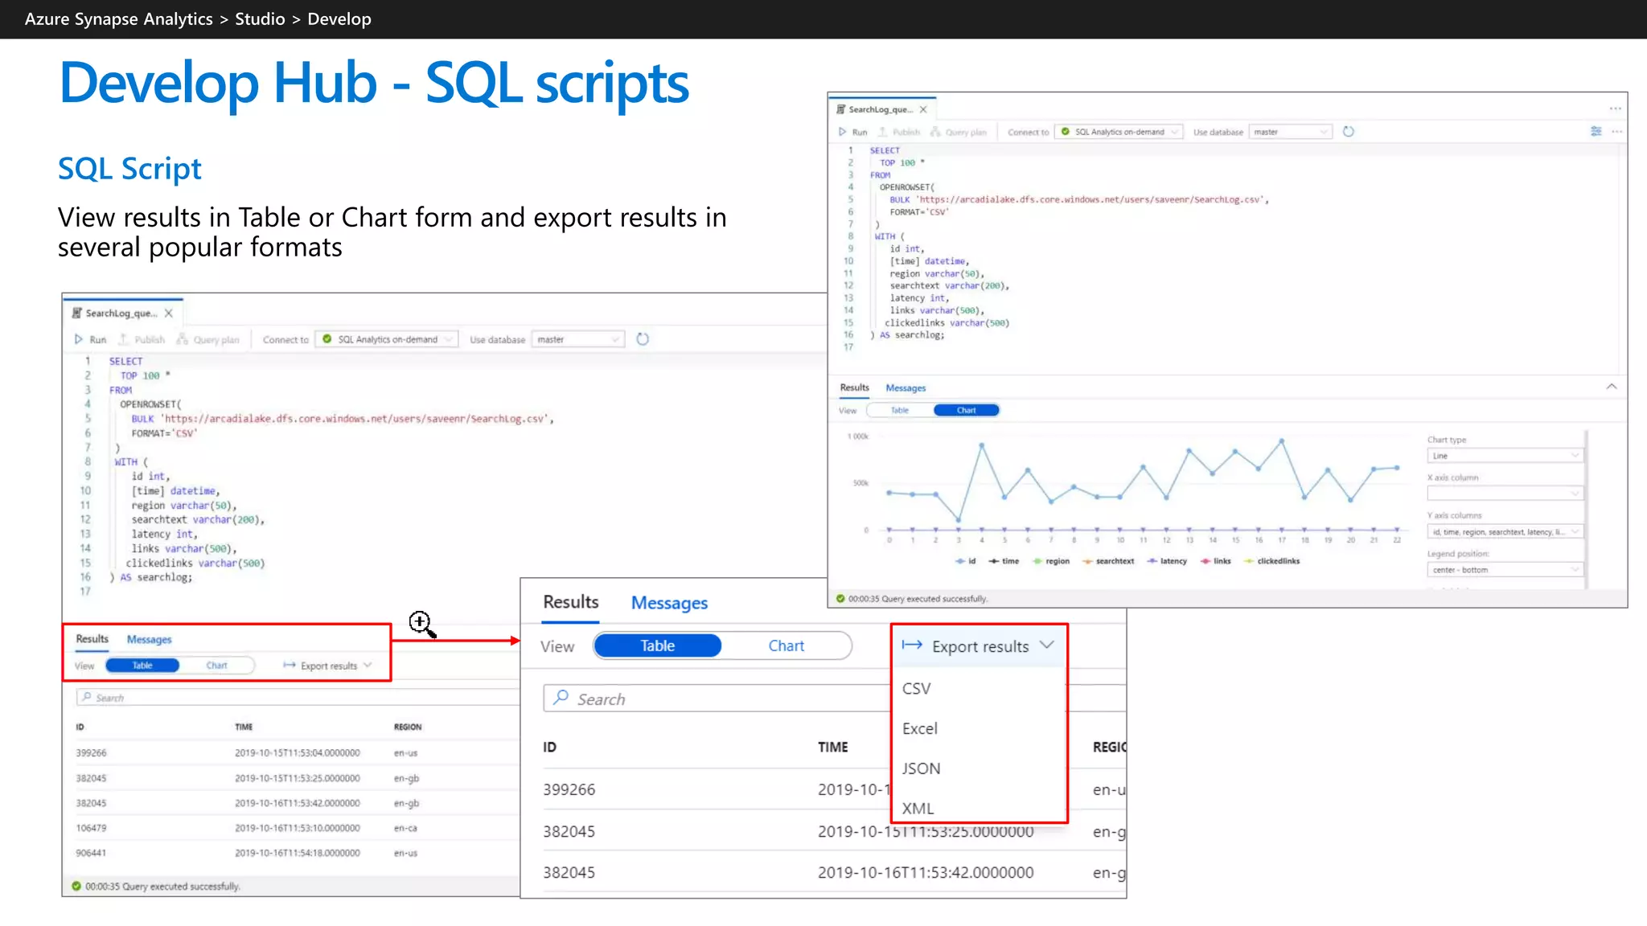
Task: Open X axis column dropdown
Action: (1505, 494)
